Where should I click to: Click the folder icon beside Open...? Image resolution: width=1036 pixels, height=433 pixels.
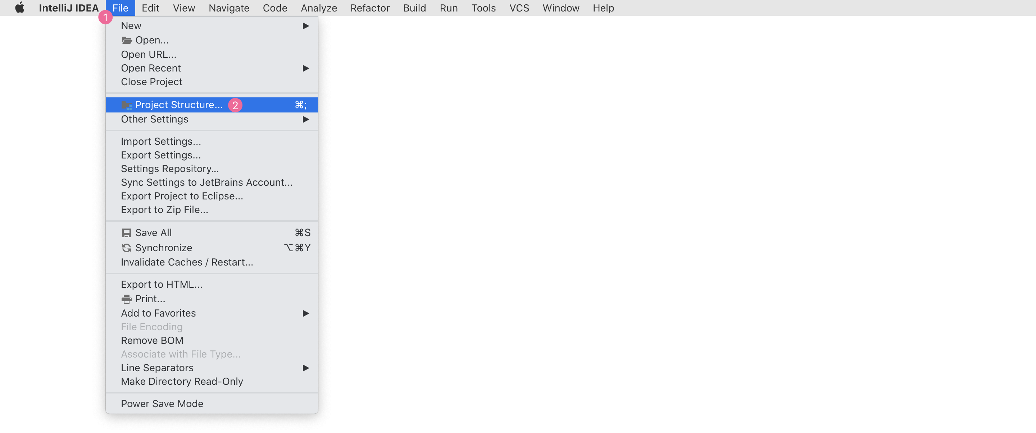pyautogui.click(x=127, y=40)
